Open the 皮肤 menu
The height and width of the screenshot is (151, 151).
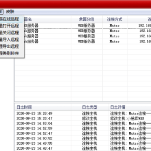pyautogui.click(x=10, y=12)
